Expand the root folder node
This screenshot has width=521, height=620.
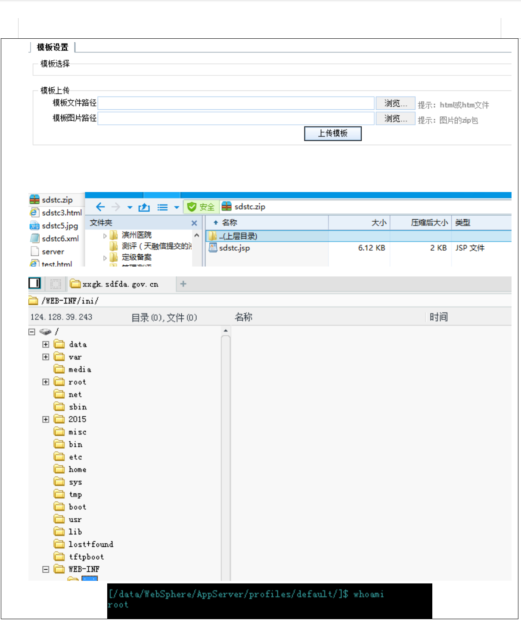(46, 382)
